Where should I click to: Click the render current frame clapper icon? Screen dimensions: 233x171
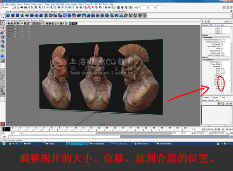tap(123, 7)
